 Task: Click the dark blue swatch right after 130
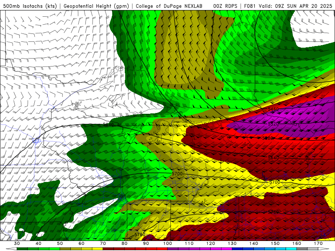(x=237, y=249)
